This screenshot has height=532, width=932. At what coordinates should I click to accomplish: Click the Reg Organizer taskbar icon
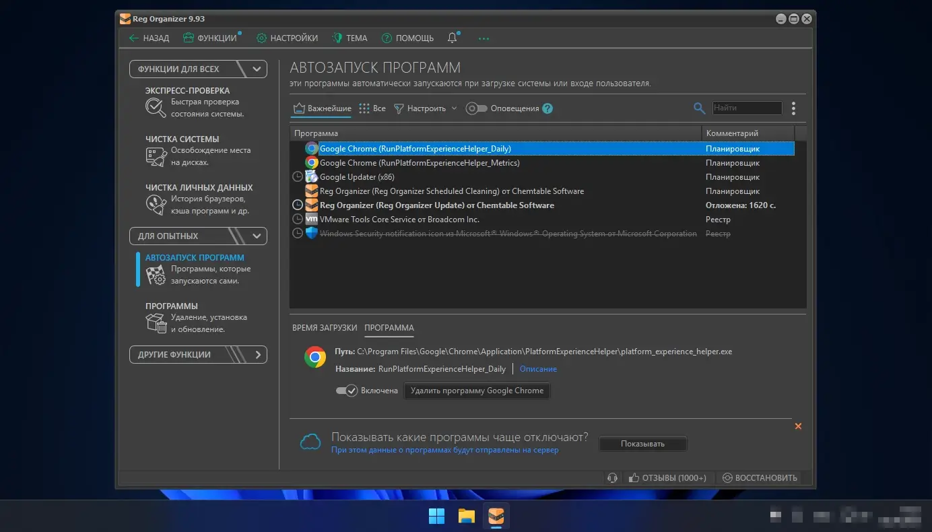pyautogui.click(x=496, y=517)
